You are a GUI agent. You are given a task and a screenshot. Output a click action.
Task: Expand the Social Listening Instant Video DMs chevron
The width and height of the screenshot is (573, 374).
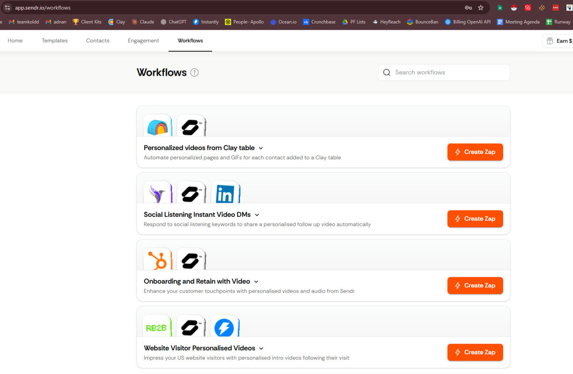pos(257,215)
